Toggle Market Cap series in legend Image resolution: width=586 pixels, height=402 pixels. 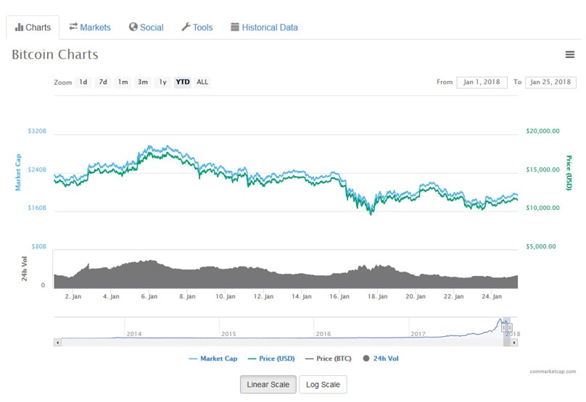pyautogui.click(x=213, y=359)
